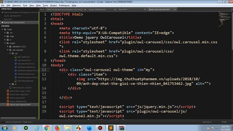Open the Selection menu

pyautogui.click(x=16, y=5)
